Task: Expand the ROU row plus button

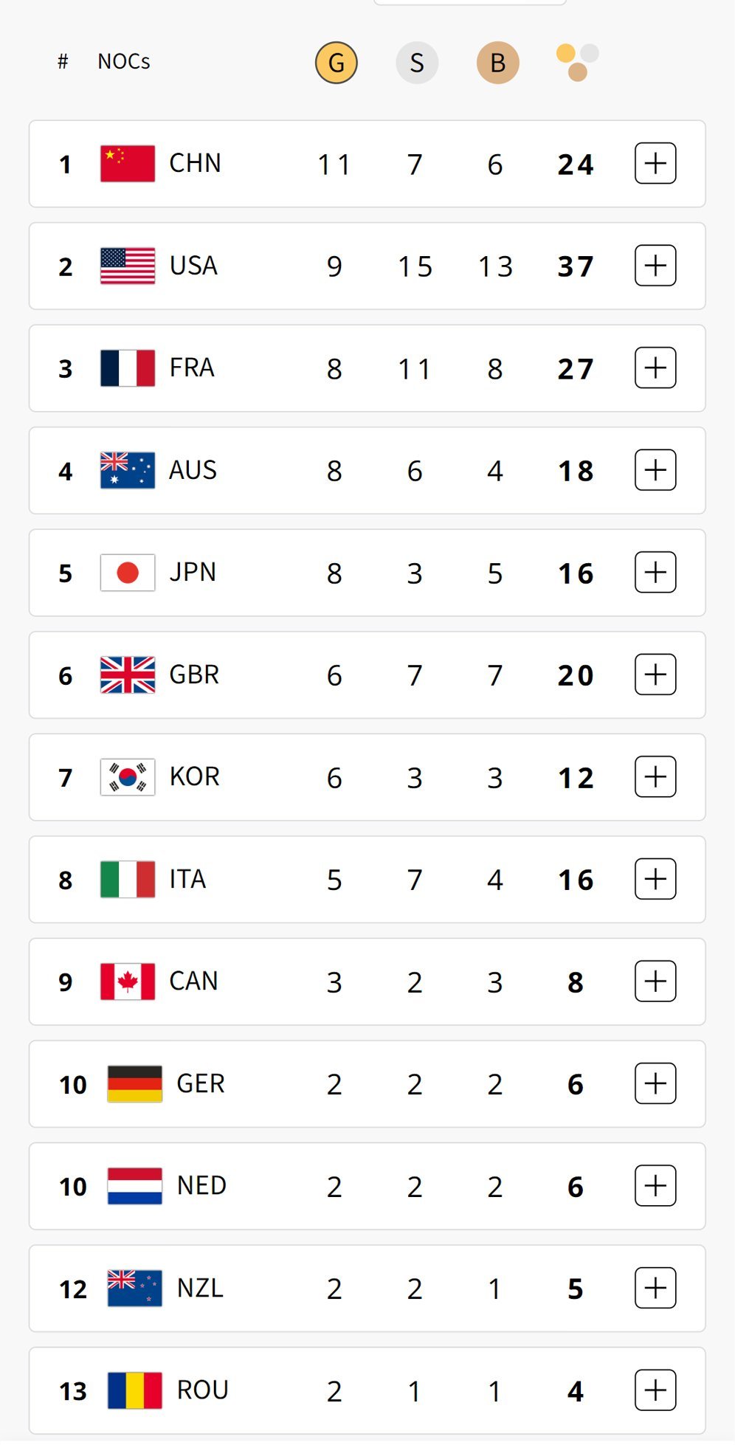Action: 655,1390
